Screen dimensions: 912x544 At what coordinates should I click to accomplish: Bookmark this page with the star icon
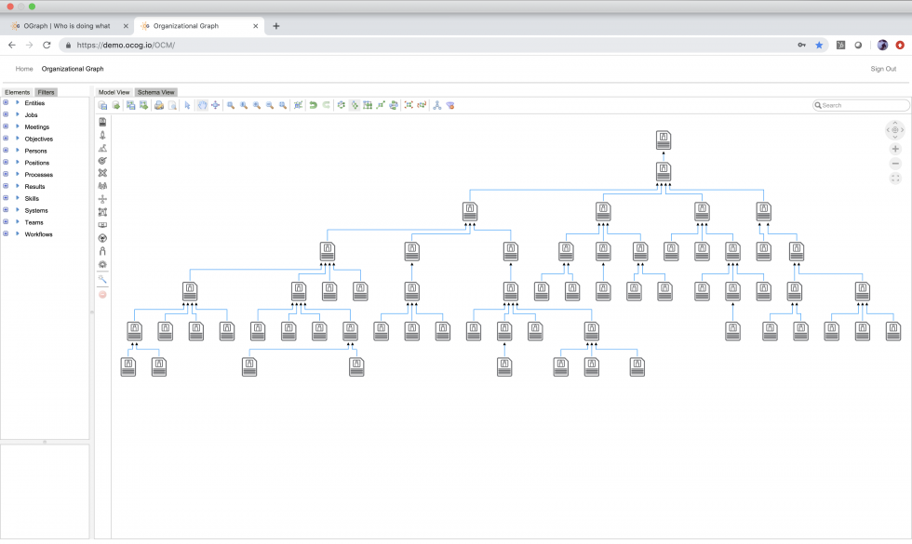818,44
